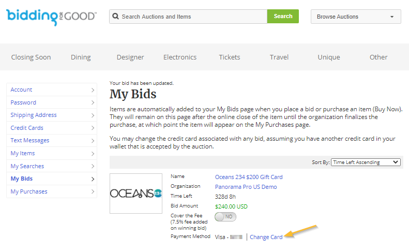409x252 pixels.
Task: Click the chevron arrow beside Shipping Address
Action: click(93, 115)
